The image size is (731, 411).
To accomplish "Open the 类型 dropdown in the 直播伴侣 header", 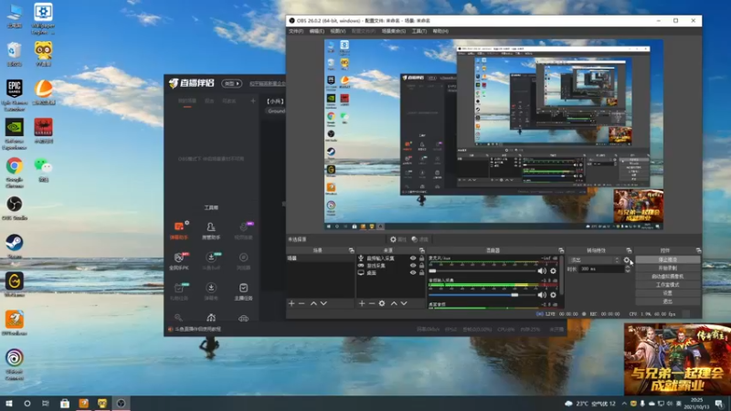I will (x=232, y=83).
